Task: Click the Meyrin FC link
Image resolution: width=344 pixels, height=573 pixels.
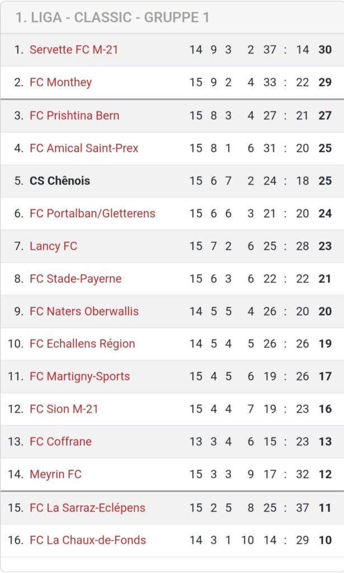Action: [55, 475]
